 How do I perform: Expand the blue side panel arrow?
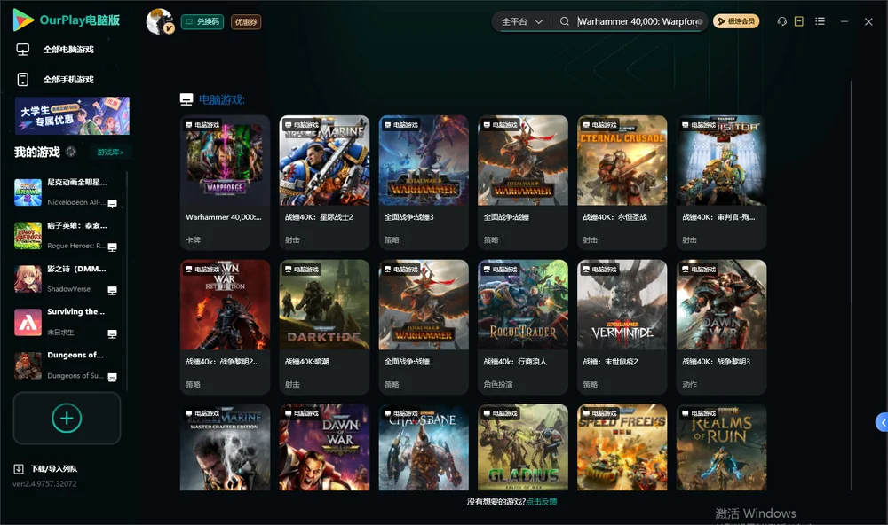coord(883,422)
